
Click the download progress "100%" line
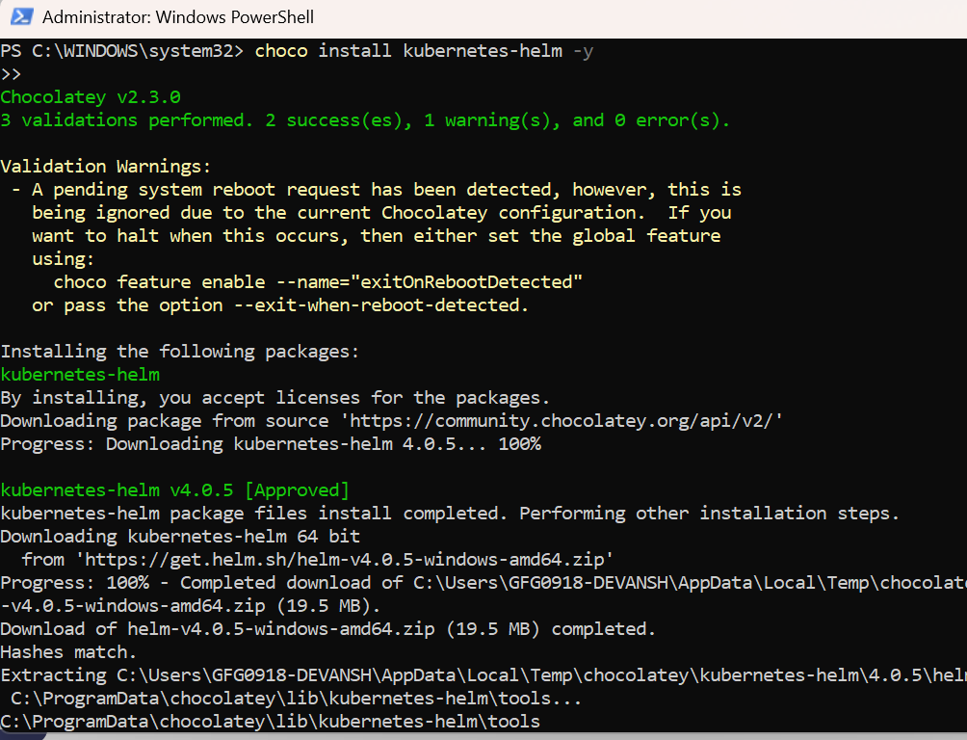point(271,444)
